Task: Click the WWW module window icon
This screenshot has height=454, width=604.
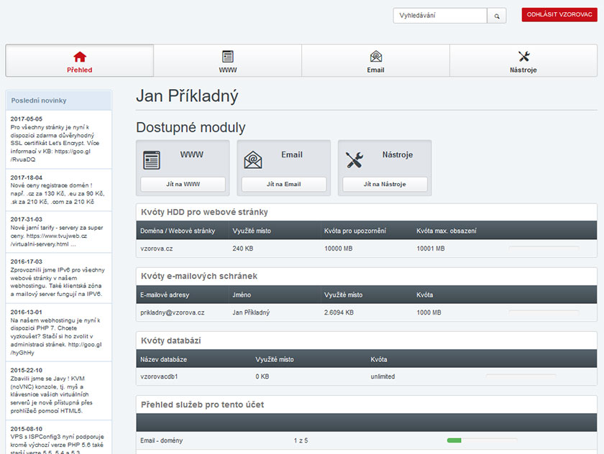Action: coord(152,159)
